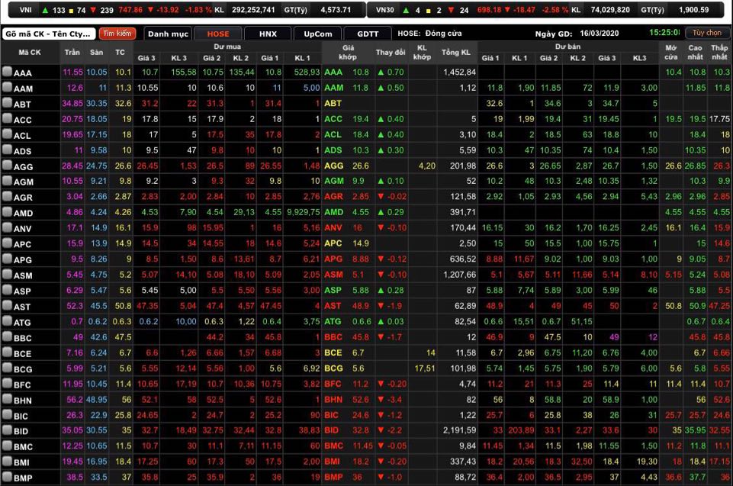The height and width of the screenshot is (486, 733).
Task: Click the AMD ticker in first column
Action: pos(24,214)
